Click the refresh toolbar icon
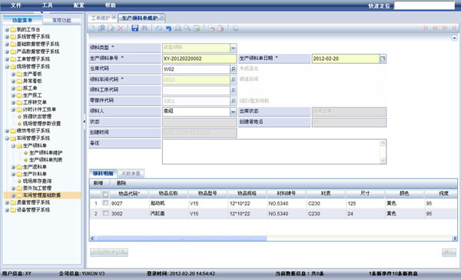Image resolution: width=461 pixels, height=280 pixels. tap(159, 28)
